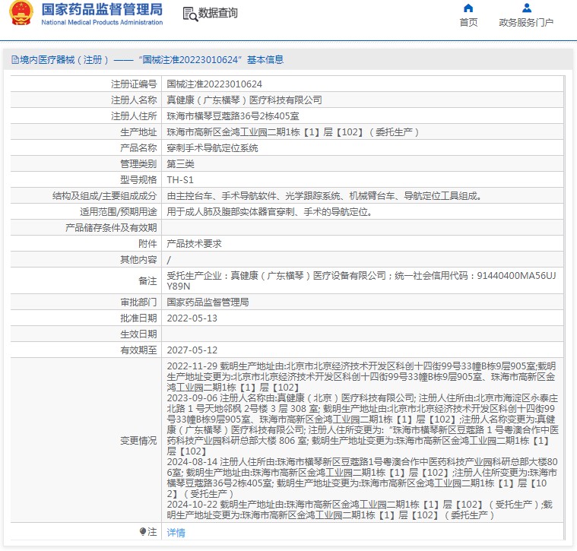Click the slash value of 其他内容
The height and width of the screenshot is (551, 577).
point(169,260)
